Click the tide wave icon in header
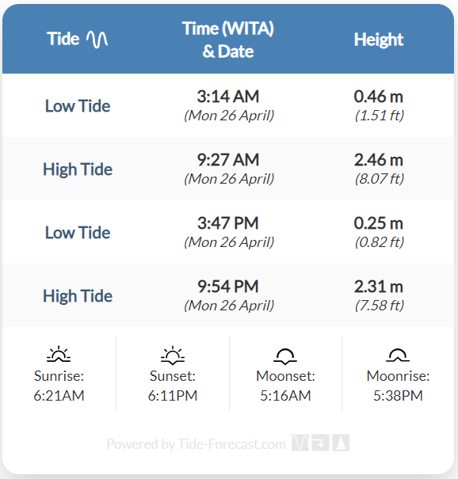This screenshot has width=458, height=479. click(x=97, y=40)
